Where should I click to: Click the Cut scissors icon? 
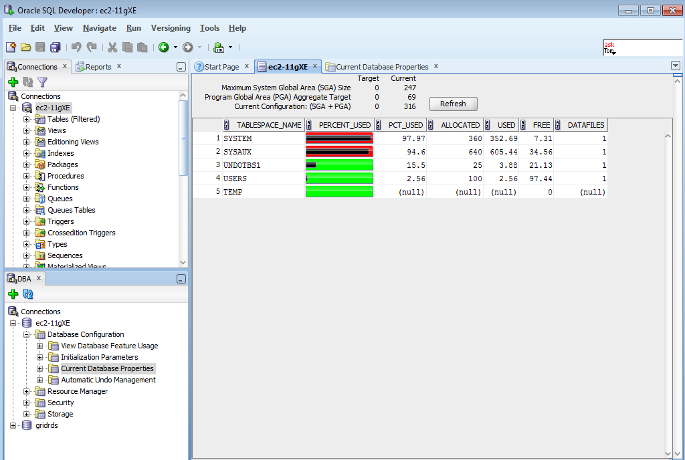(112, 47)
